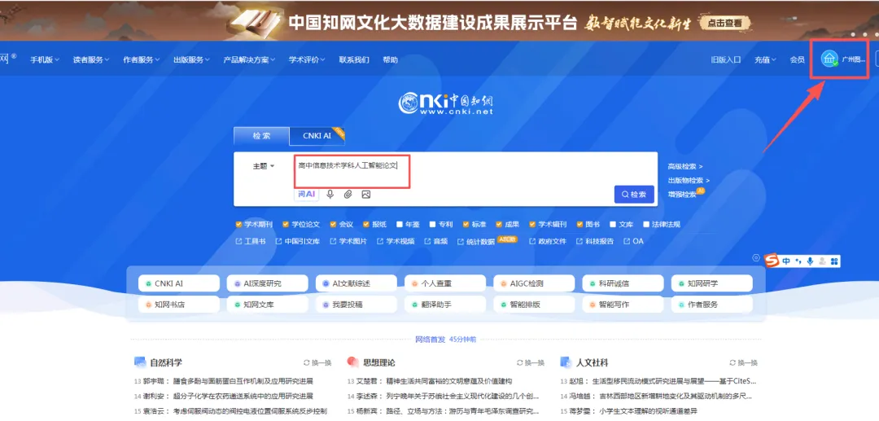Expand the 读者服务 menu
This screenshot has width=879, height=421.
(91, 60)
